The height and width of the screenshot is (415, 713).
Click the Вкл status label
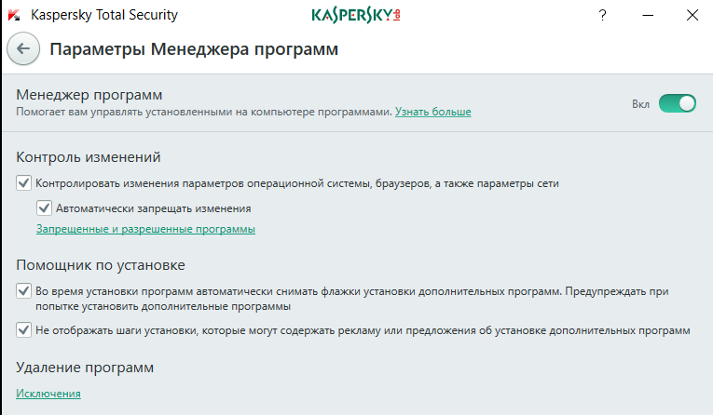tap(640, 104)
